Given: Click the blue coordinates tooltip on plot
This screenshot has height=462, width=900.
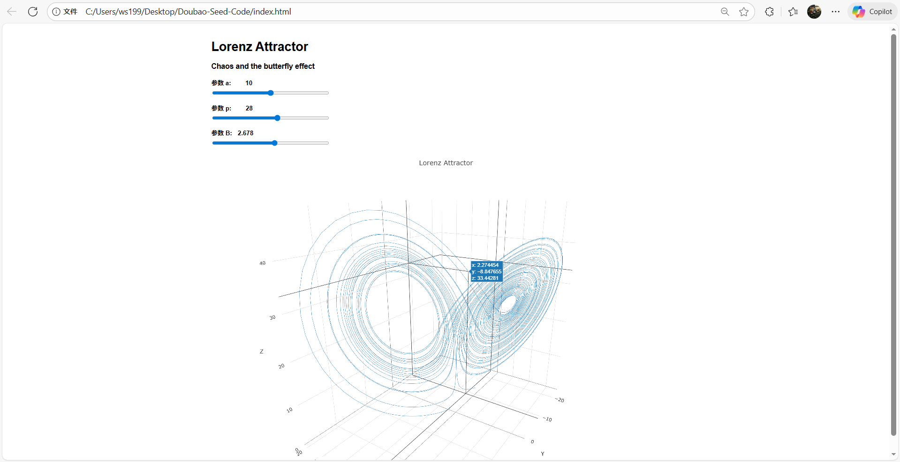Looking at the screenshot, I should (x=487, y=271).
